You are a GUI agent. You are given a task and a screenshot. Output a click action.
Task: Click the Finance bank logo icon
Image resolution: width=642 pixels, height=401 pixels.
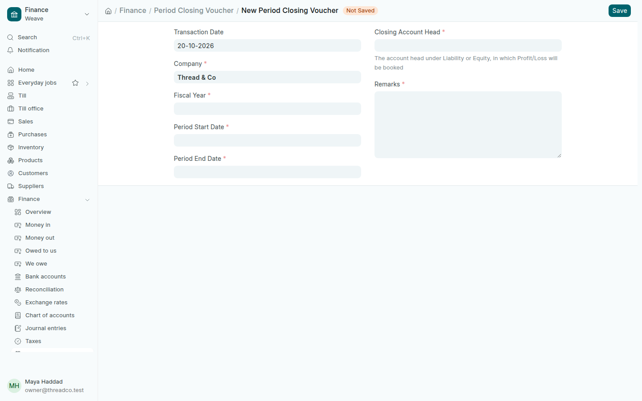coord(14,14)
